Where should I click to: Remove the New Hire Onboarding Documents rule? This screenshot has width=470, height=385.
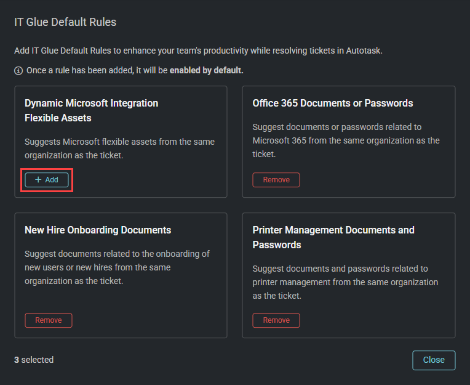49,320
